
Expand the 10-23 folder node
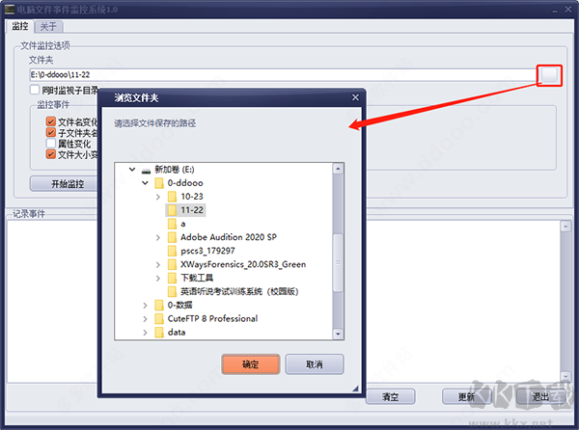158,197
